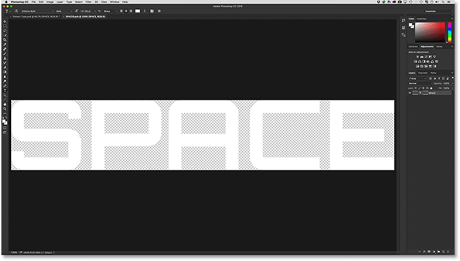Select the Gradient tool
This screenshot has height=261, width=460.
pyautogui.click(x=5, y=72)
